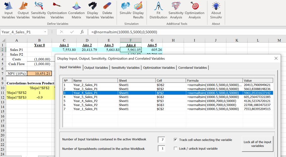Cancel formula entry with X icon
The width and height of the screenshot is (286, 157).
coord(62,32)
